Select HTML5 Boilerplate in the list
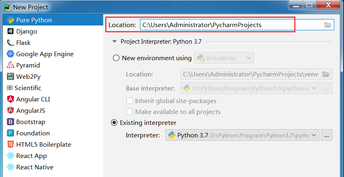Screen dimensions: 344x177 53,145
